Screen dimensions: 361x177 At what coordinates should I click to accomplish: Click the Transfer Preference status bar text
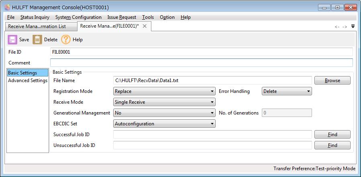(314, 169)
